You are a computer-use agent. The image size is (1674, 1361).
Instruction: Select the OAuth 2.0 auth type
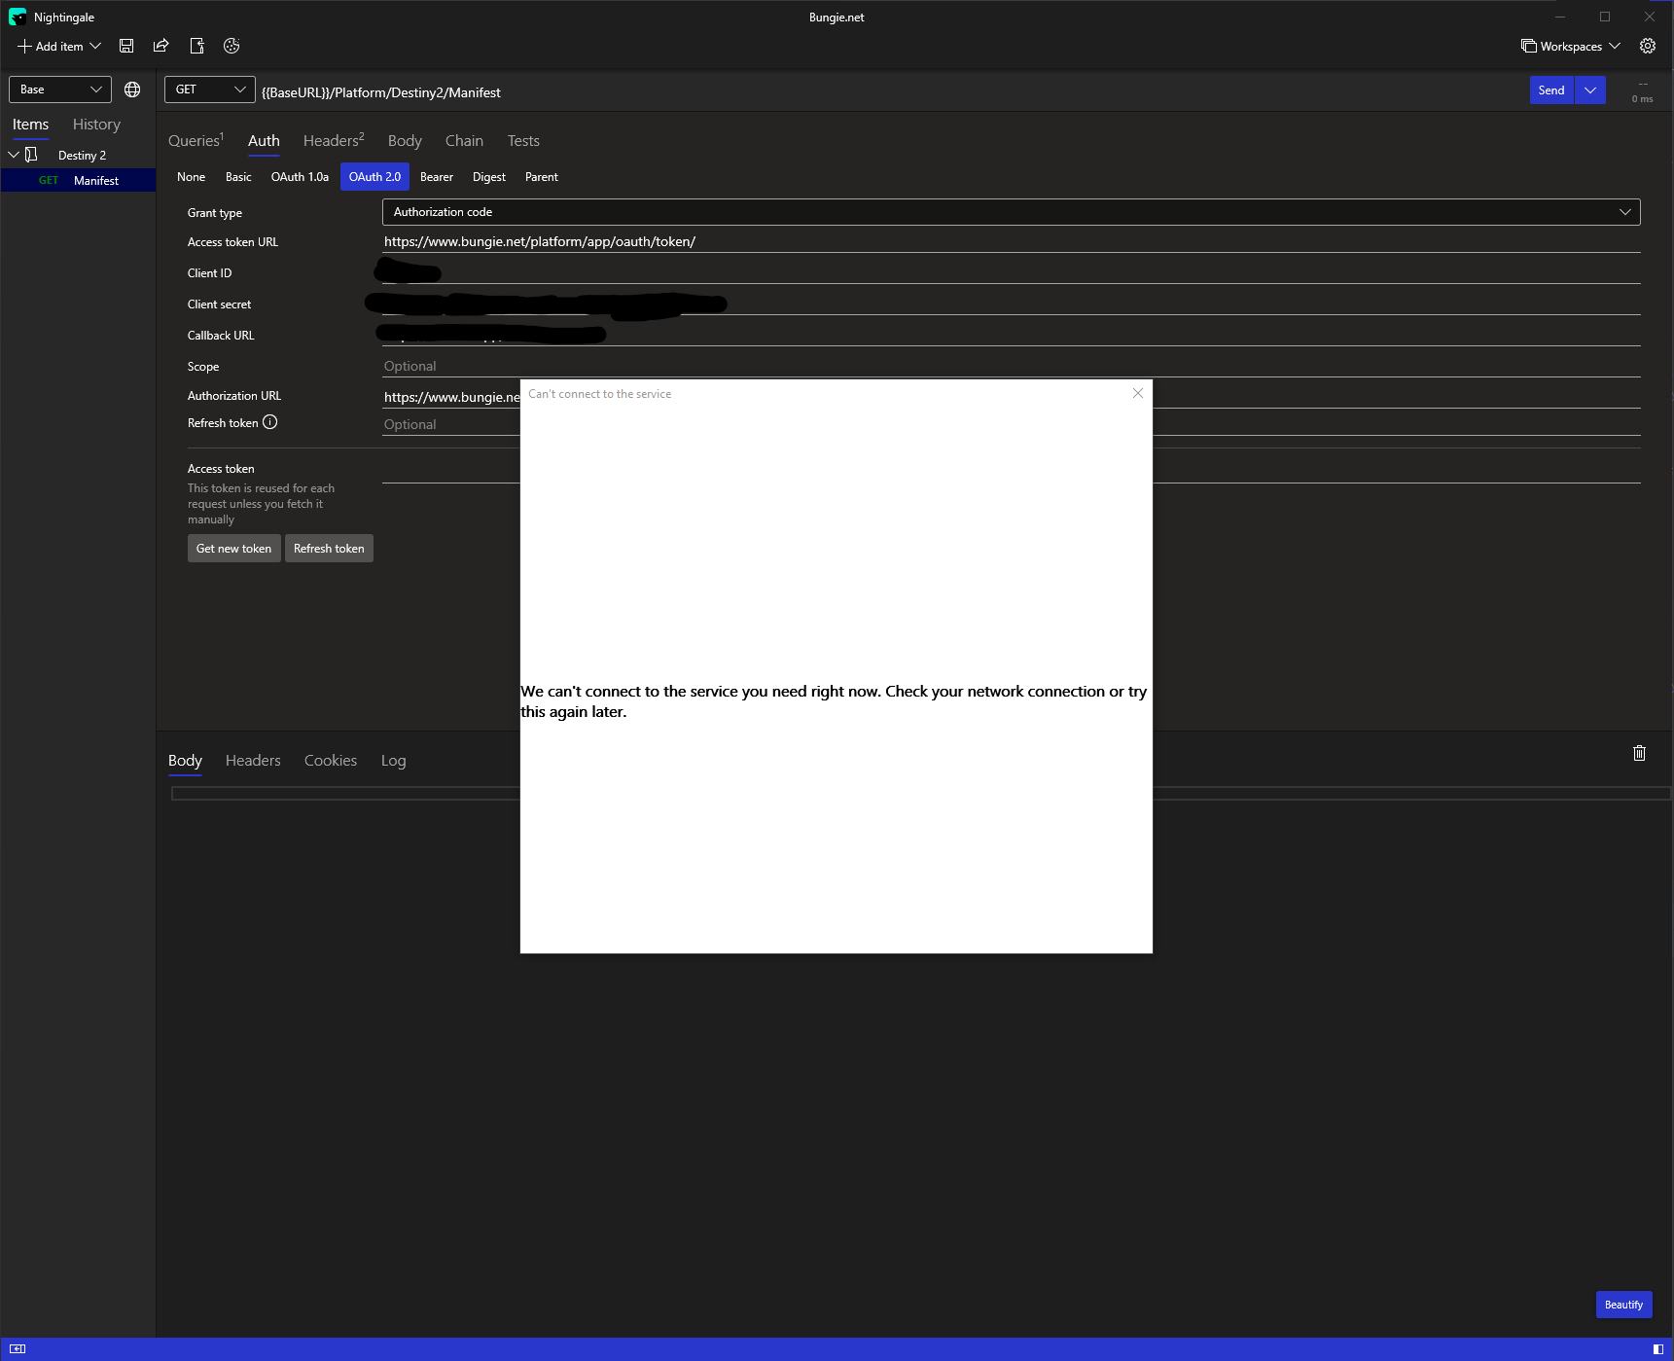coord(374,177)
